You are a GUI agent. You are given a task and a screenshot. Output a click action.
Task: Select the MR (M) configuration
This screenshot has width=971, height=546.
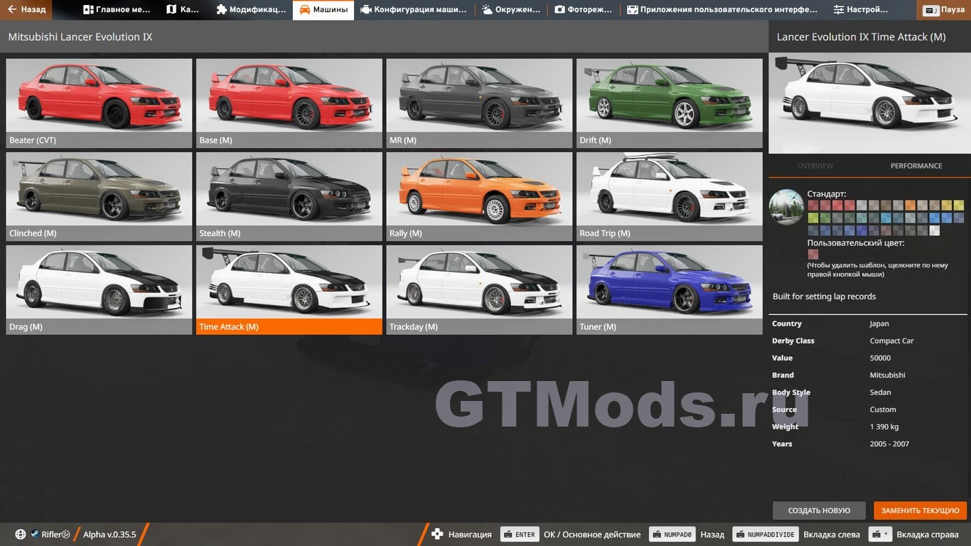[479, 103]
